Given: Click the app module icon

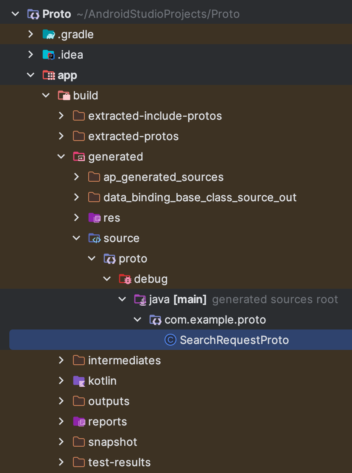Looking at the screenshot, I should pyautogui.click(x=48, y=75).
